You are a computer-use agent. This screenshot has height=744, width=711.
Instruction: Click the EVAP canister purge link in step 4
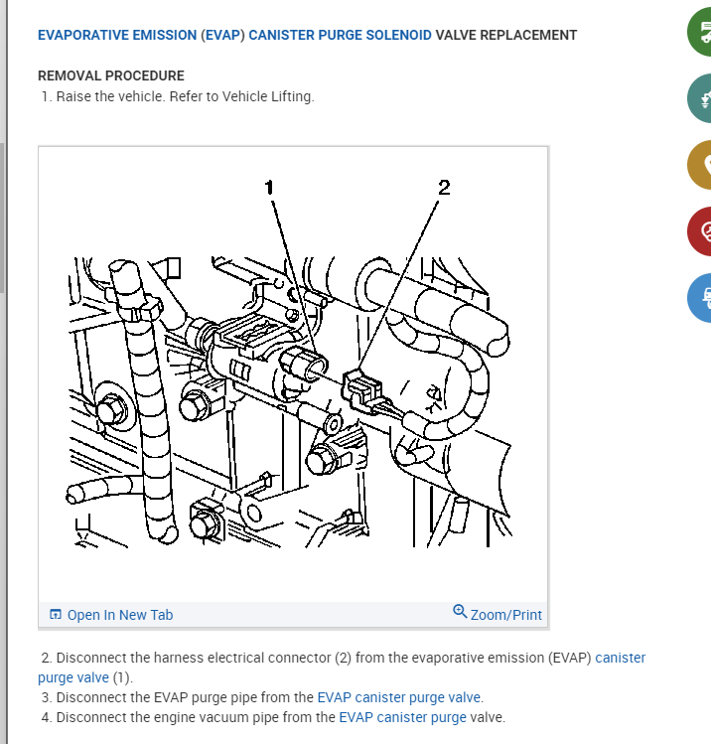coord(403,717)
